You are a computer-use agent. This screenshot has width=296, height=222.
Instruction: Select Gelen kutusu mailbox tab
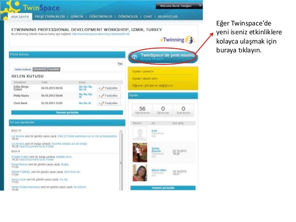point(23,70)
